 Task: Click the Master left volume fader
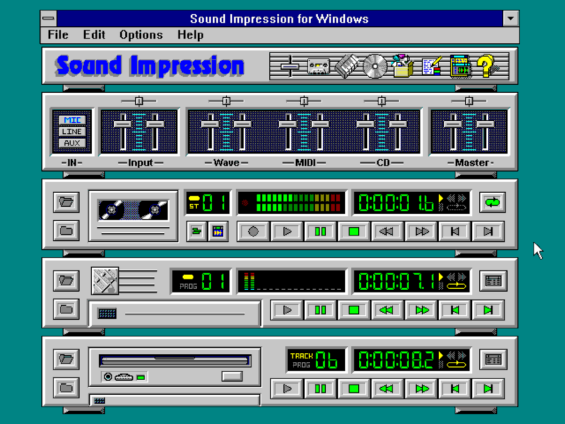(453, 124)
